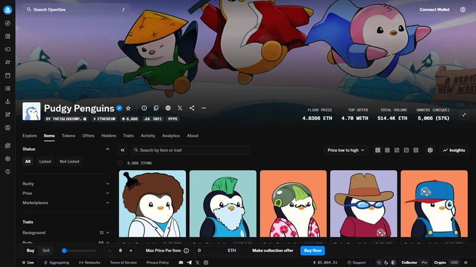Select the dense table view icon
The image size is (476, 267).
(x=416, y=150)
